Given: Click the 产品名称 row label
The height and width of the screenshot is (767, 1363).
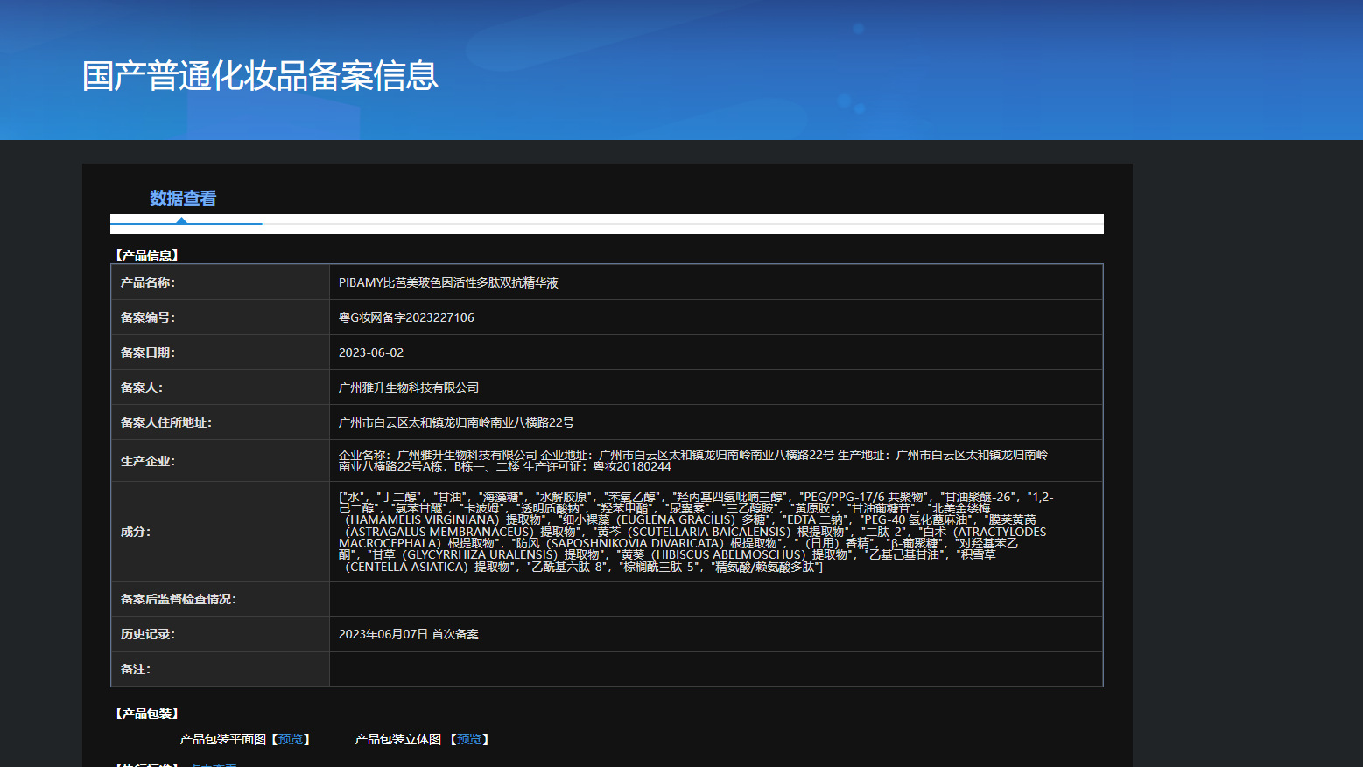Looking at the screenshot, I should click(x=148, y=282).
